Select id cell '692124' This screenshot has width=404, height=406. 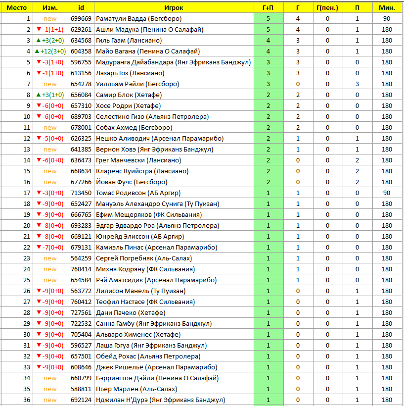click(x=82, y=400)
